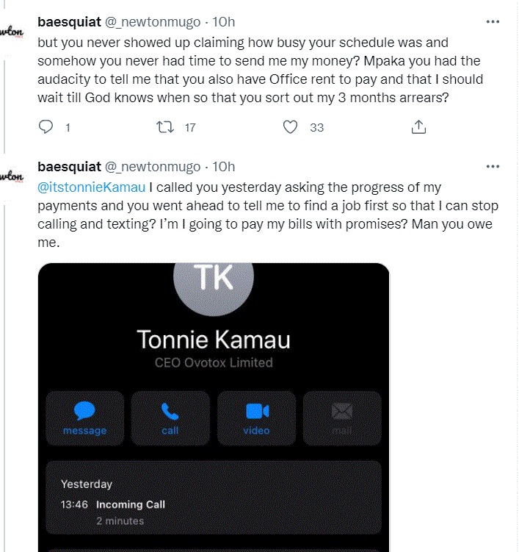Open the more options menu on first tweet
Screen dimensions: 519x552
(x=493, y=22)
